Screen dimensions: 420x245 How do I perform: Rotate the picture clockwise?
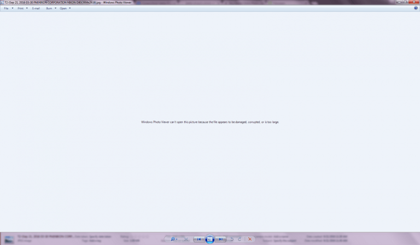(x=239, y=239)
